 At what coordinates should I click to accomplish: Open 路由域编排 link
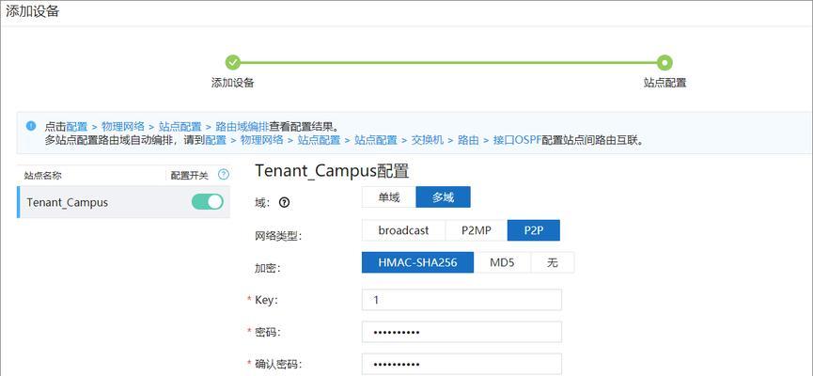[242, 127]
